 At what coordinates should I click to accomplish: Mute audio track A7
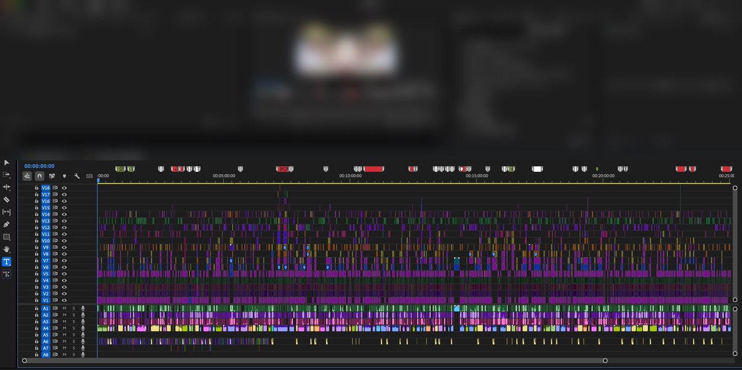(x=64, y=348)
